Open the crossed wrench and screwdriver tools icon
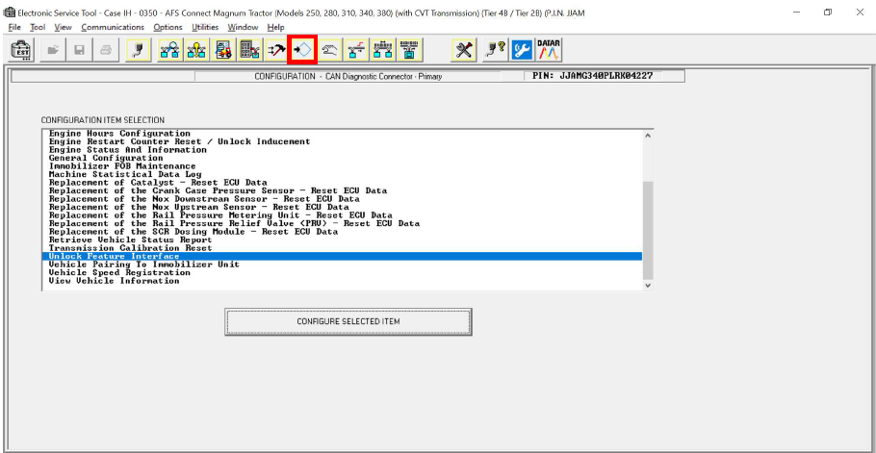Image resolution: width=876 pixels, height=453 pixels. 464,50
